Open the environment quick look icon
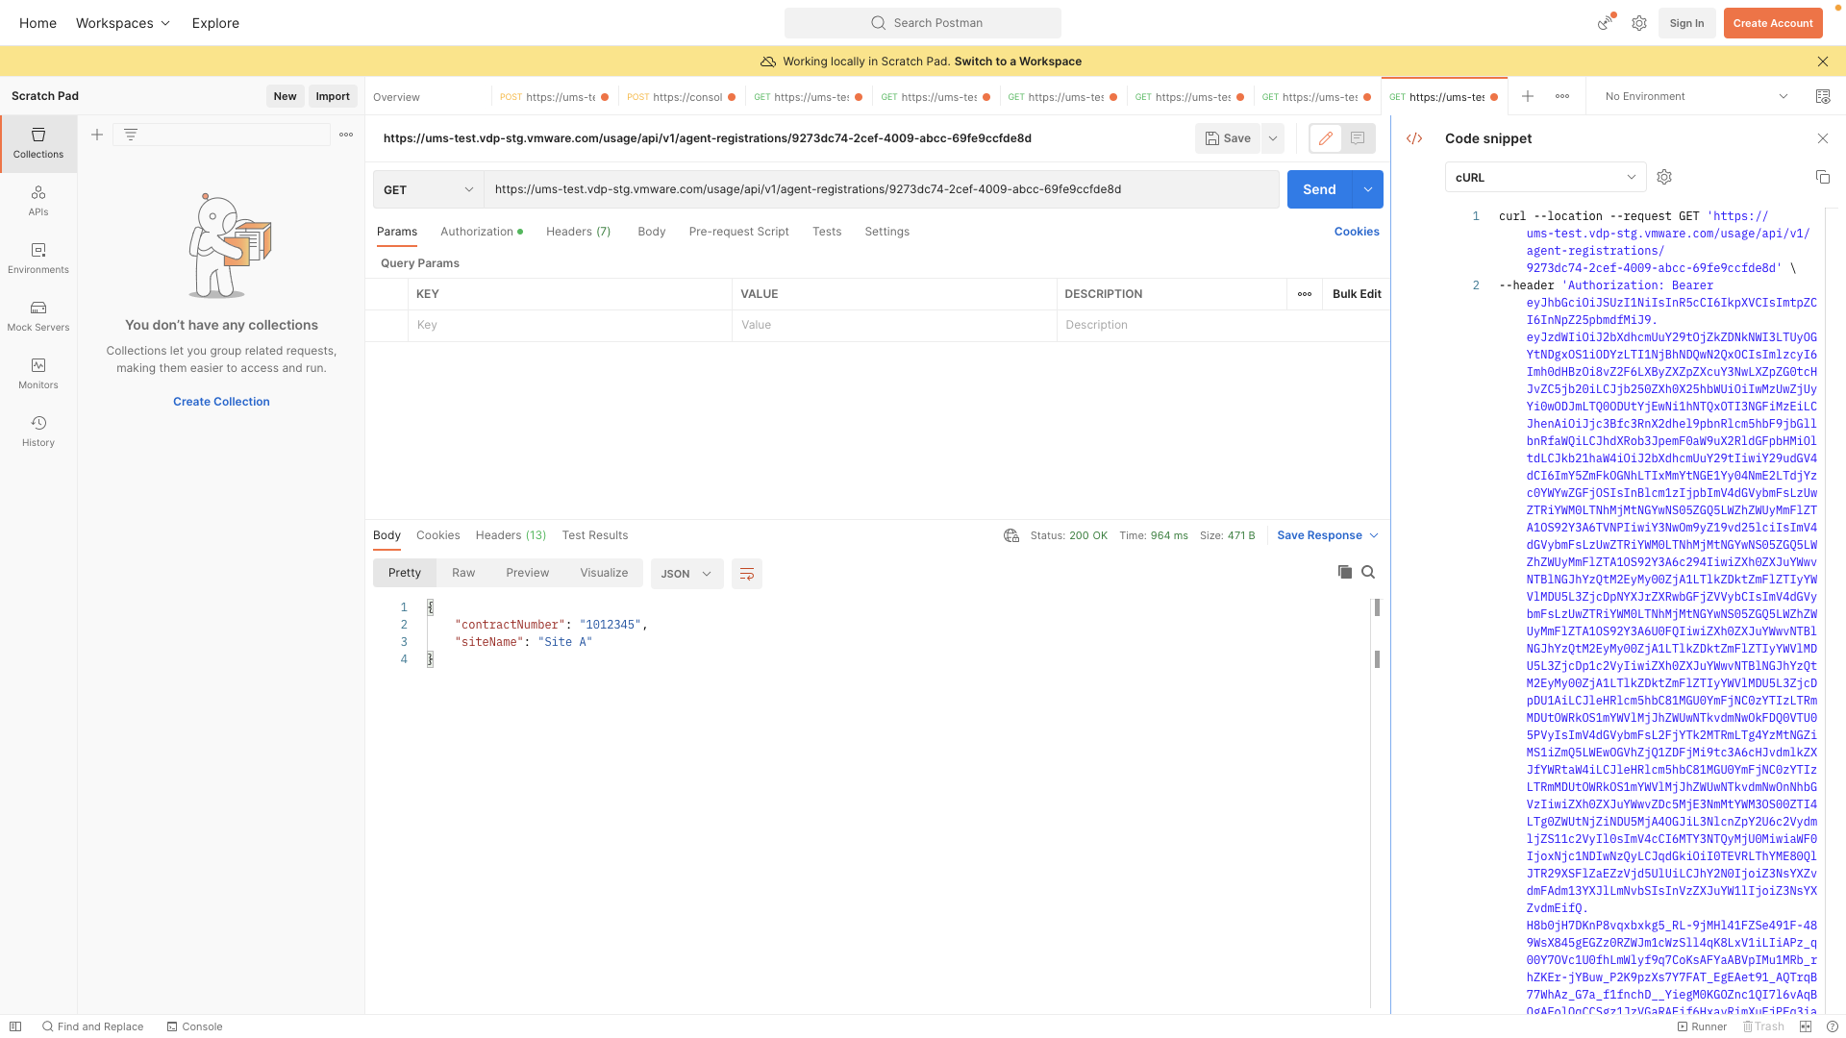This screenshot has width=1846, height=1038. tap(1822, 96)
